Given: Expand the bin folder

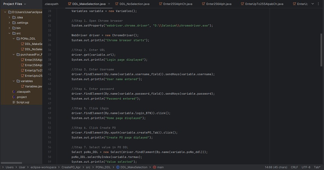Looking at the screenshot, I should tap(9, 28).
